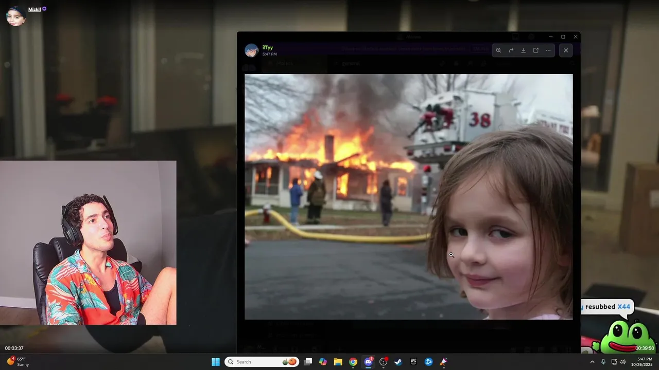Click iffyy's avatar in image viewer

click(251, 50)
